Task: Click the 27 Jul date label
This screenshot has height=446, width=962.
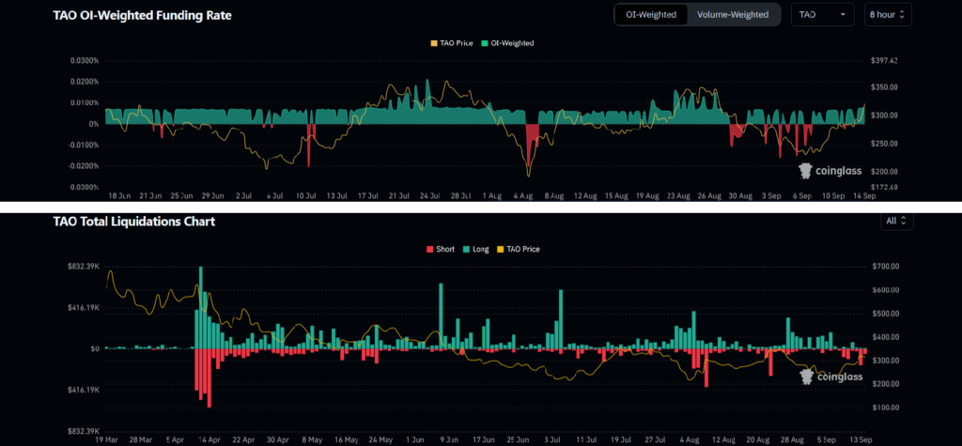Action: click(x=654, y=439)
